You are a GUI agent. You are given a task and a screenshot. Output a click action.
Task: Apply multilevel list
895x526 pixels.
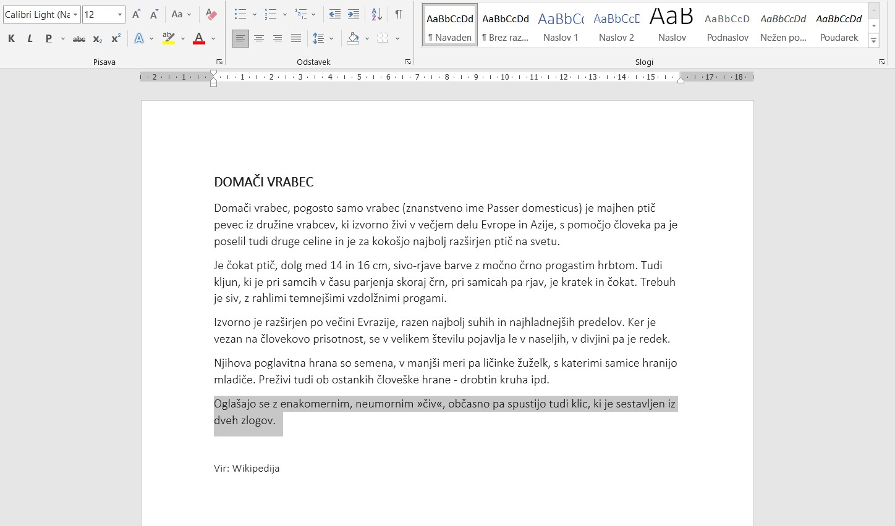click(x=301, y=14)
